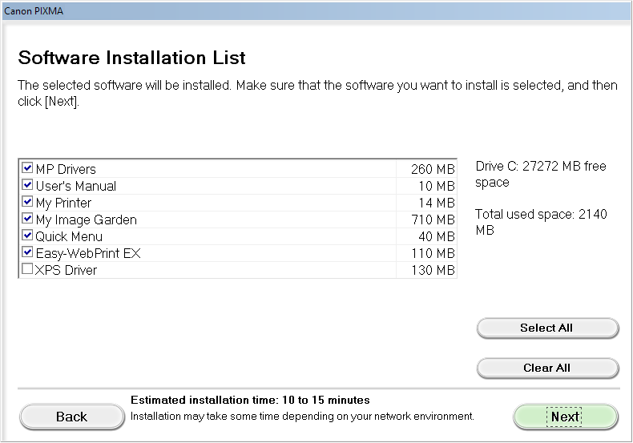Click the Estimated installation time text
Screen dimensions: 633x443
point(250,401)
